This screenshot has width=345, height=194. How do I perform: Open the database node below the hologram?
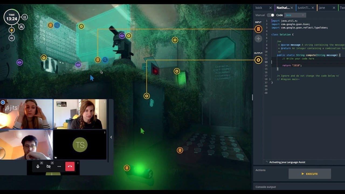tap(98, 60)
